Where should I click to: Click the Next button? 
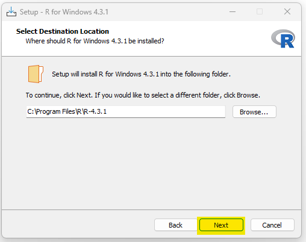[221, 225]
